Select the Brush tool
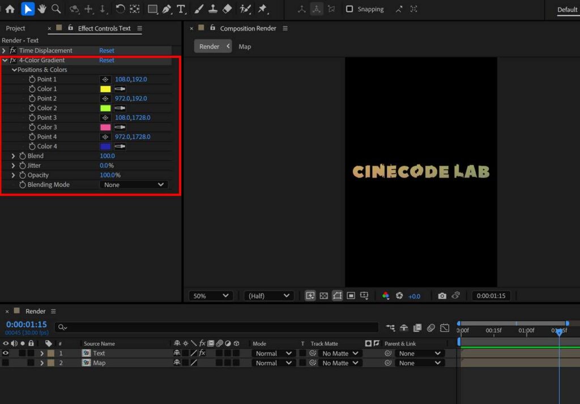The width and height of the screenshot is (580, 404). pos(199,9)
